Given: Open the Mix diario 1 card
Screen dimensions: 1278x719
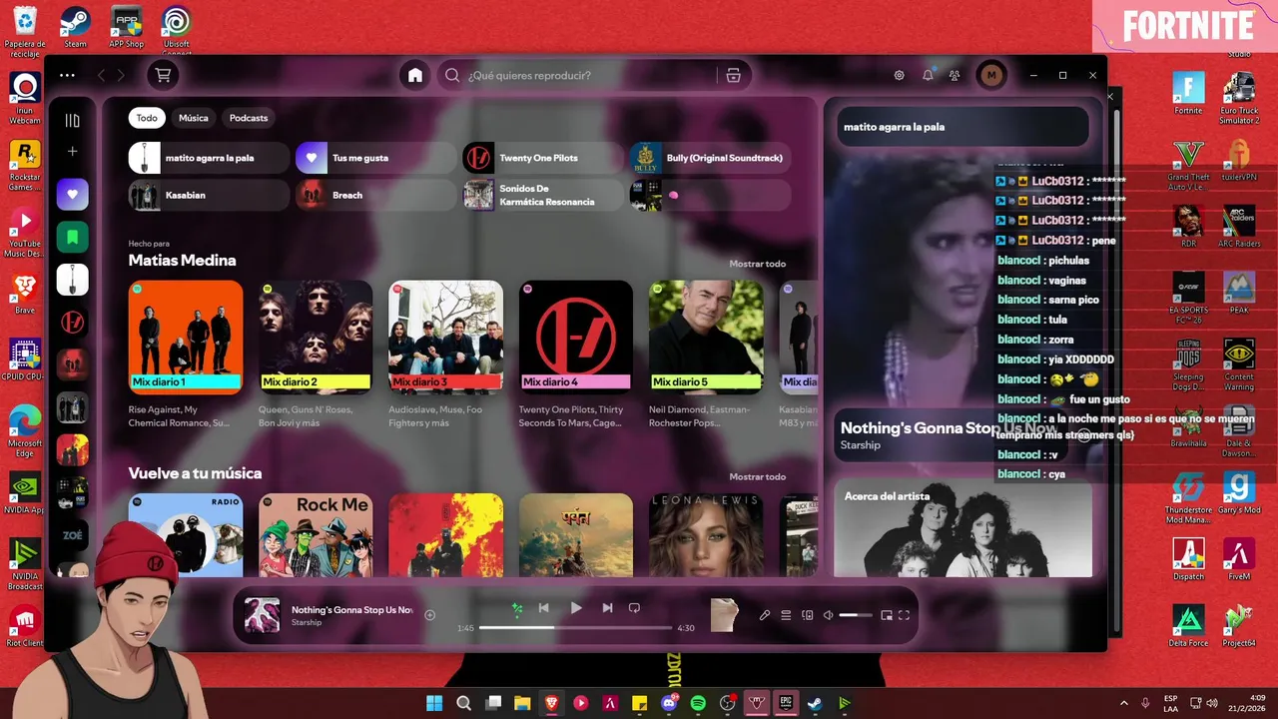Looking at the screenshot, I should tap(186, 355).
